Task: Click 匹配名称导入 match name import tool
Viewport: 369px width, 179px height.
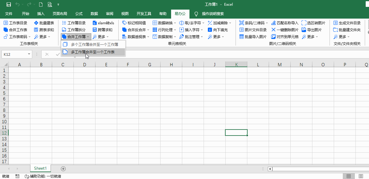Action: pos(285,23)
